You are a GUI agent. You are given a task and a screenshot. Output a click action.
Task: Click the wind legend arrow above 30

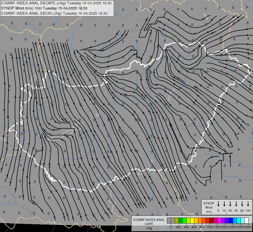(x=236, y=204)
